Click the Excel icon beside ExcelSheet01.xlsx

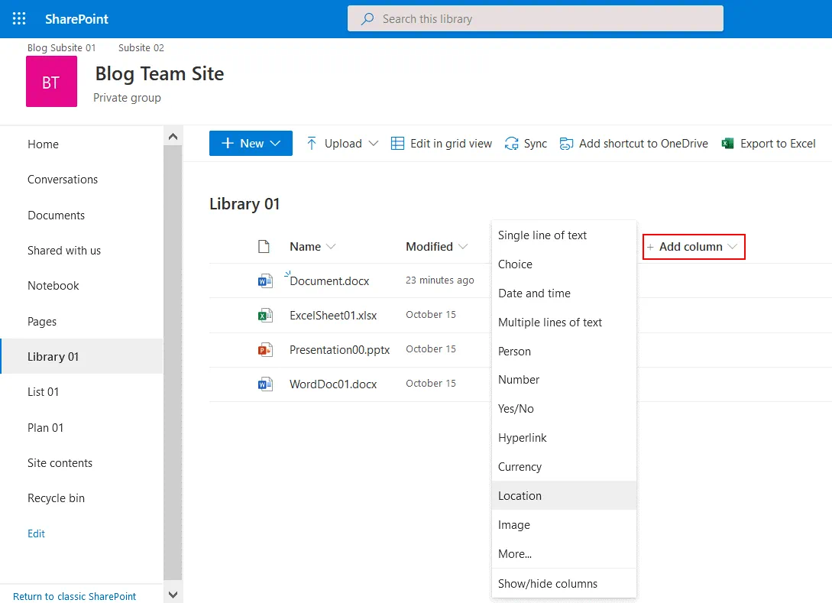(265, 315)
